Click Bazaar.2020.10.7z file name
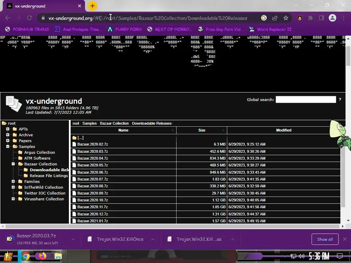 93,200
